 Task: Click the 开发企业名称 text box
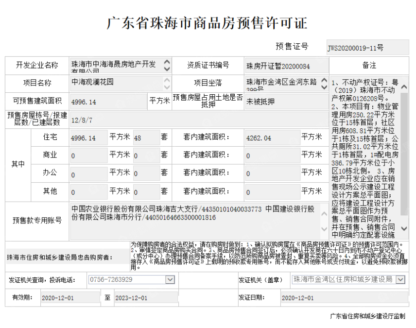point(121,65)
